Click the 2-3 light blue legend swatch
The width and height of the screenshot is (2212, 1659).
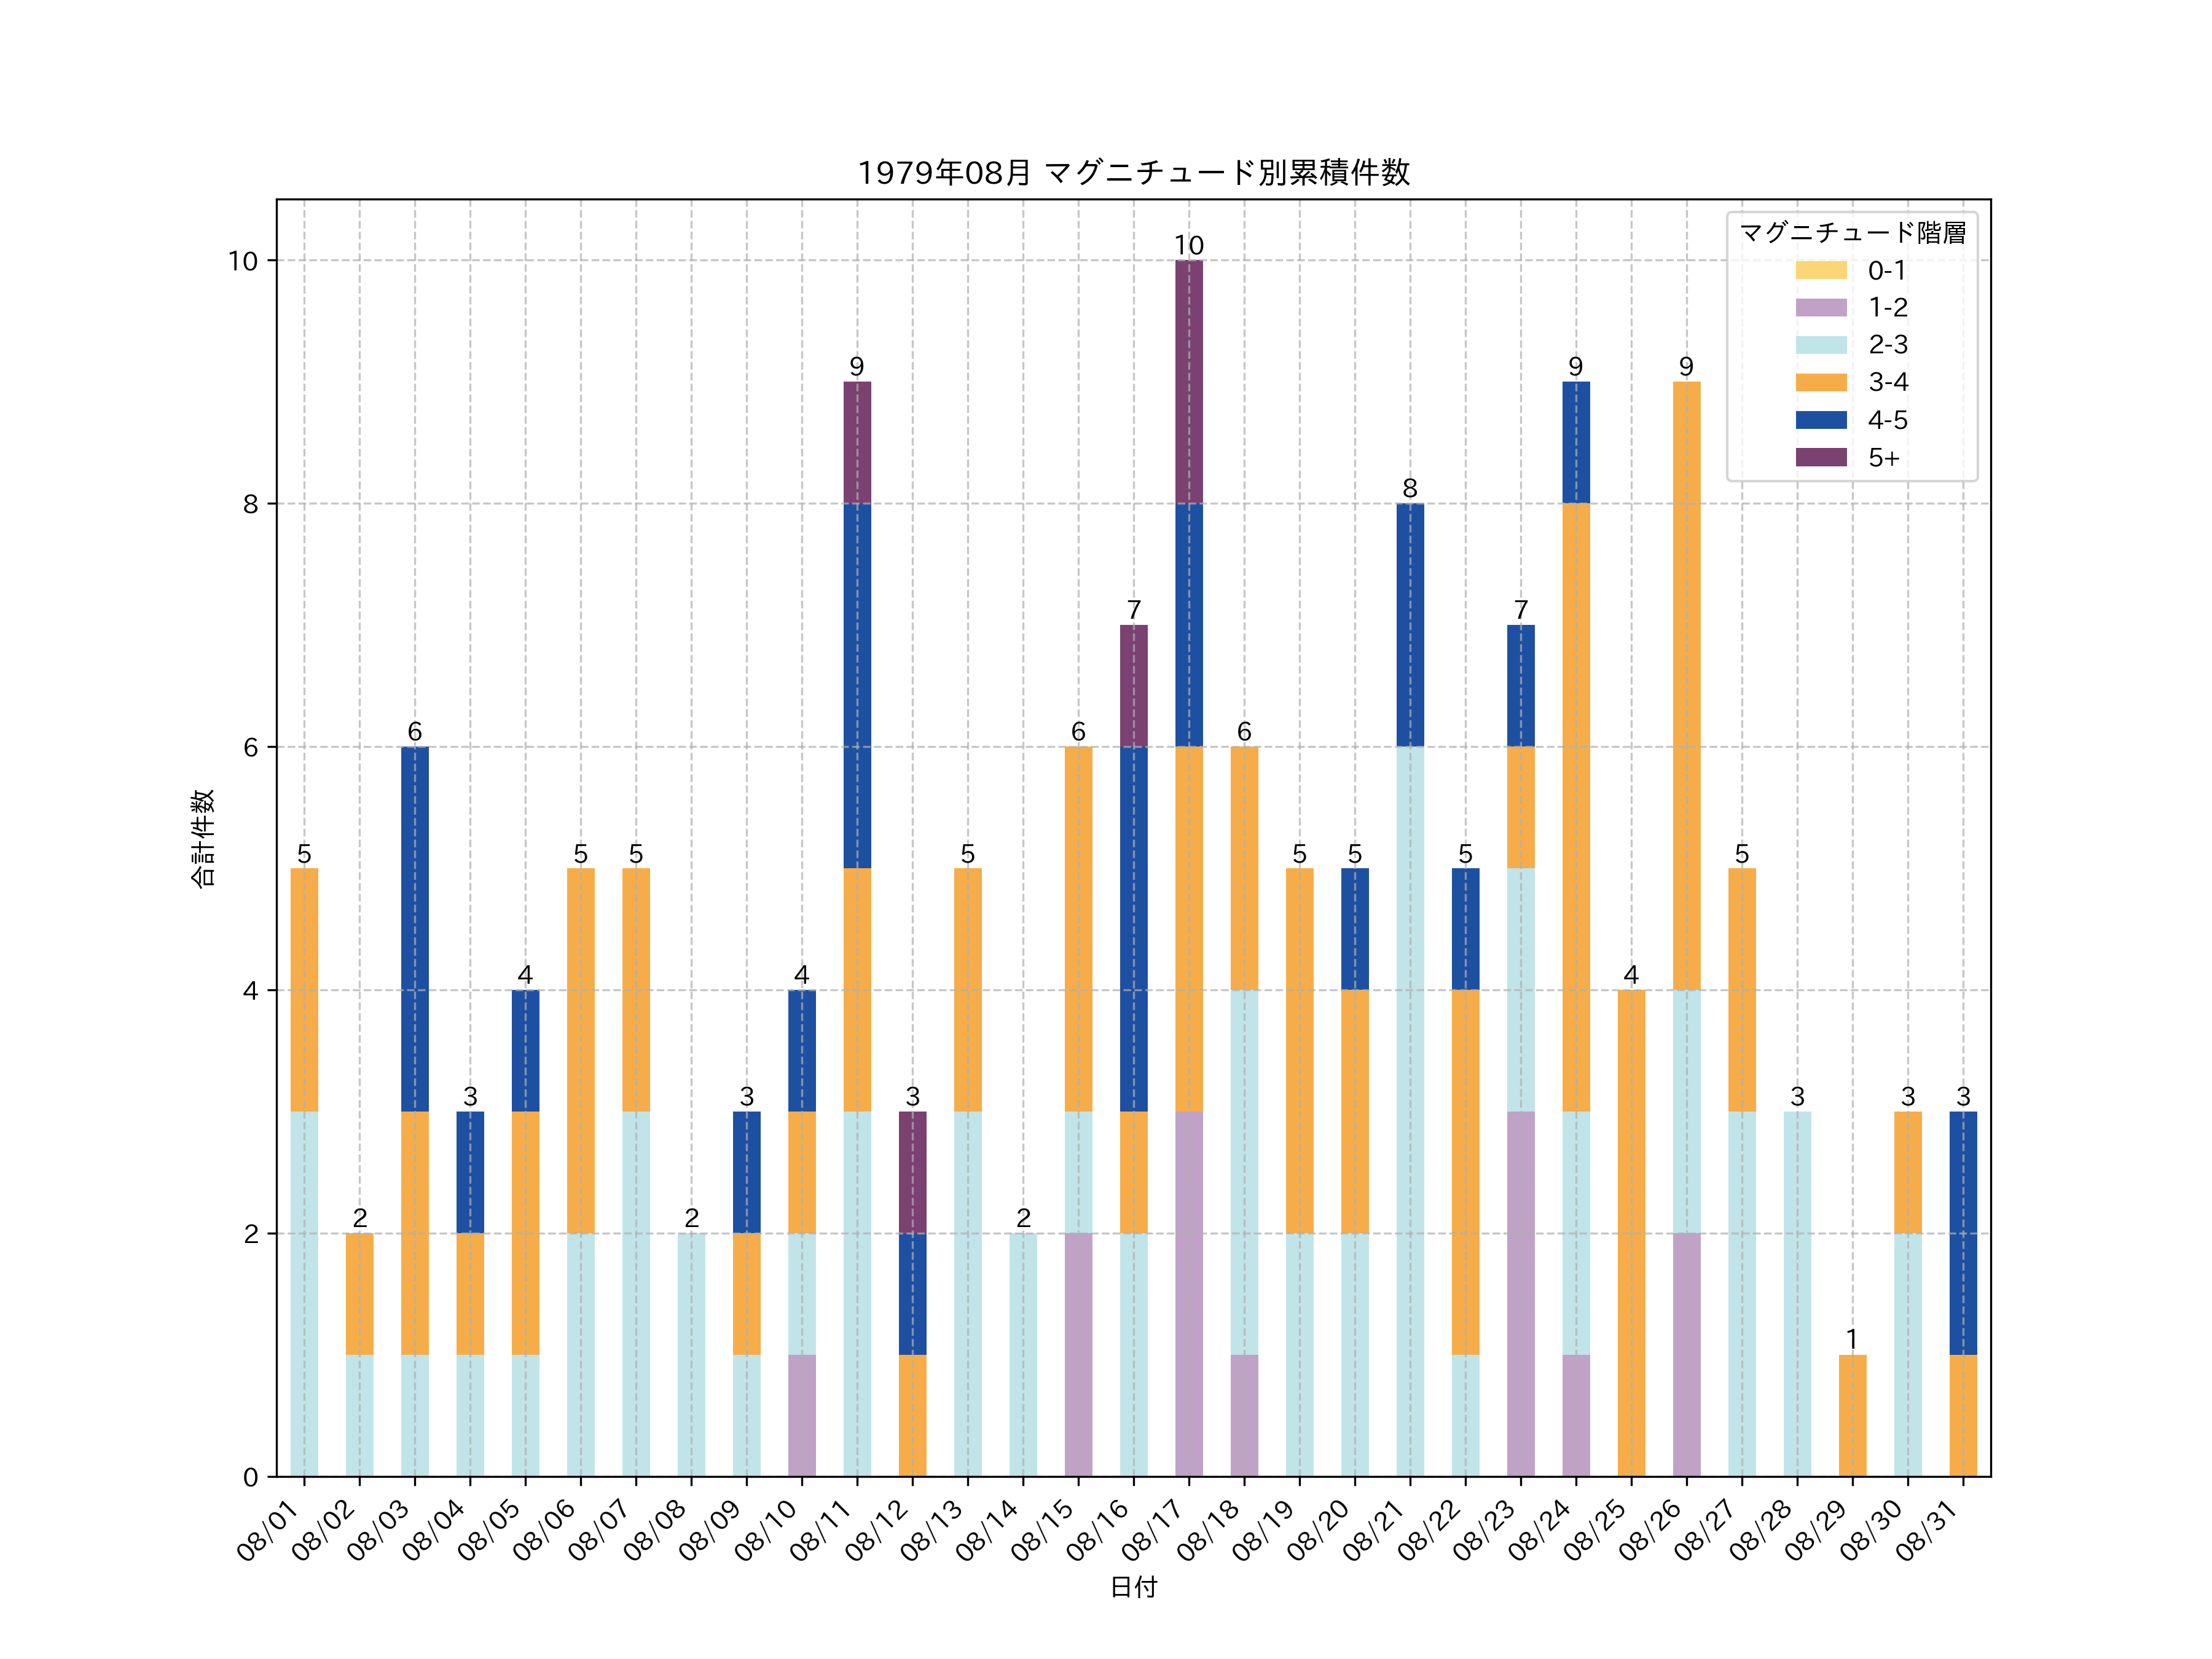click(1820, 345)
